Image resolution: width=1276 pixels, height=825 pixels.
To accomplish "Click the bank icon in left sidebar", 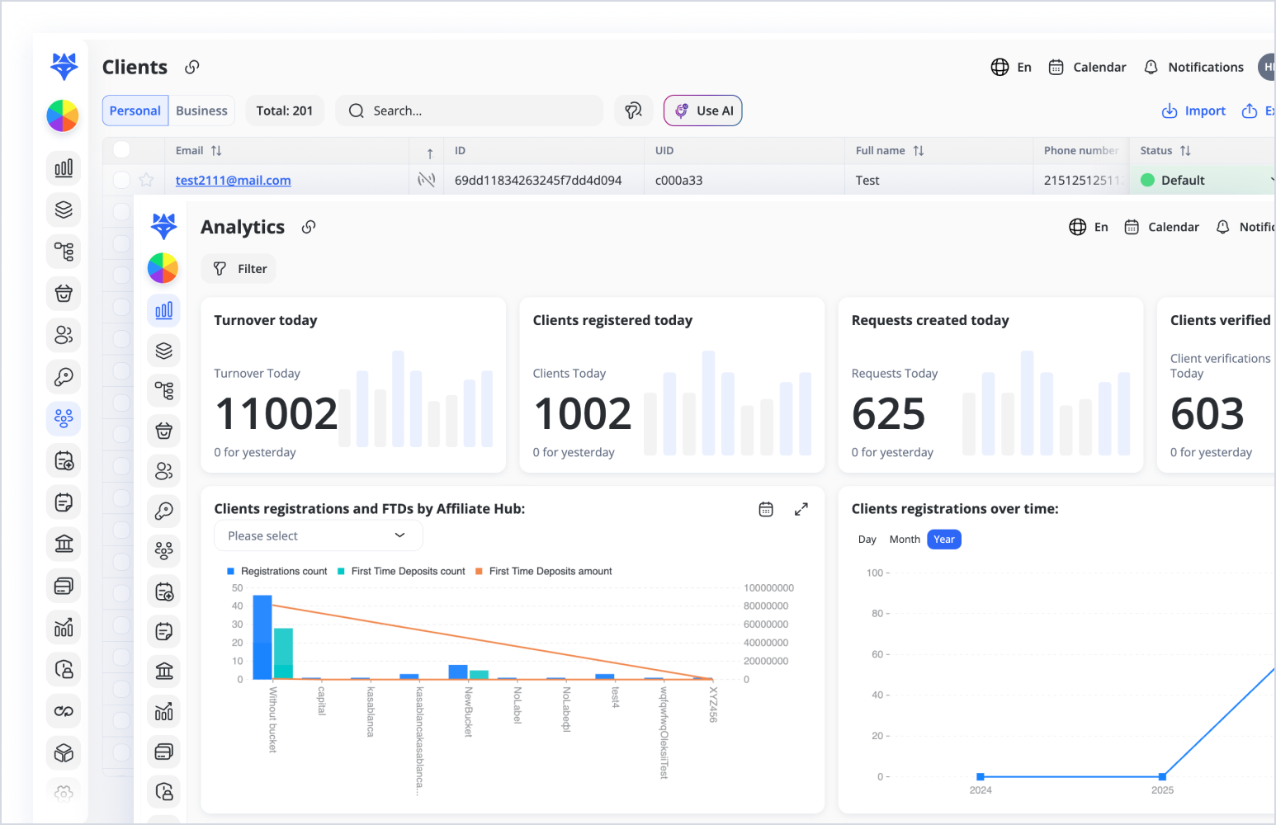I will [64, 544].
